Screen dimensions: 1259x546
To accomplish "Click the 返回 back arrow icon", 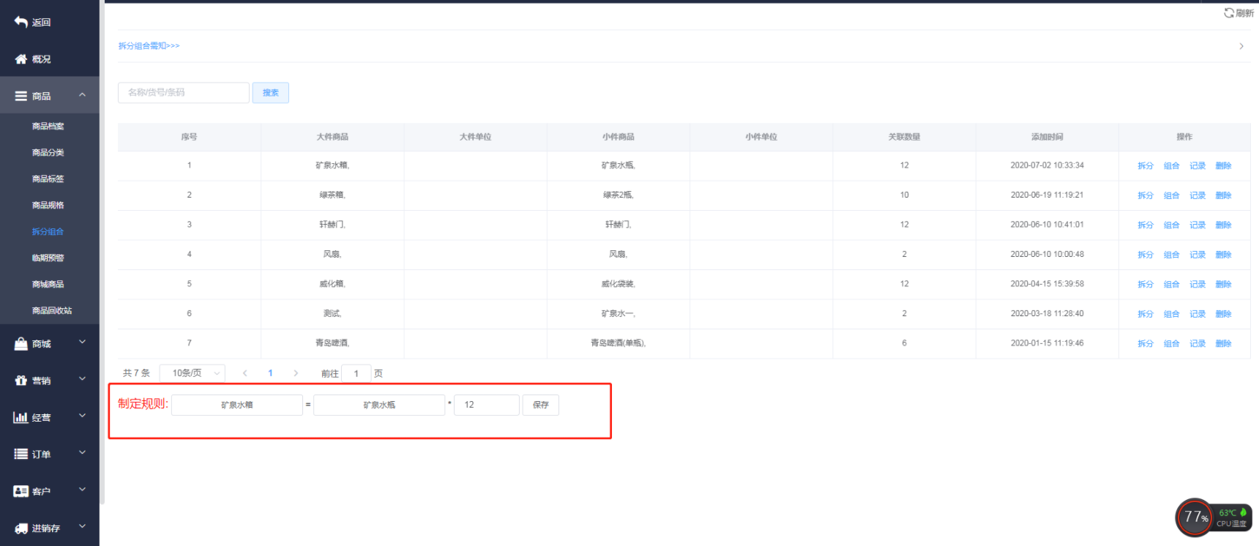I will click(20, 22).
